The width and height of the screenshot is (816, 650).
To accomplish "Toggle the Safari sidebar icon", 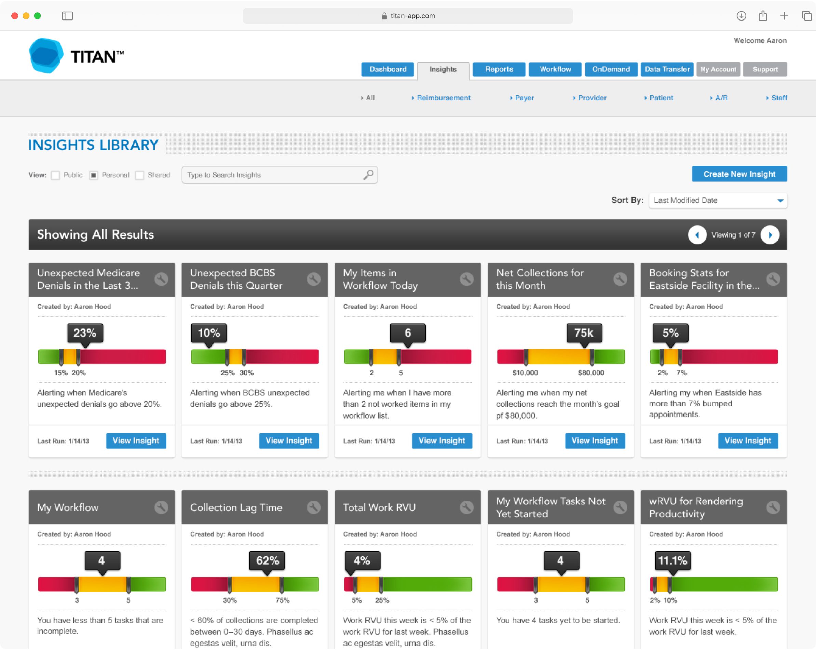I will (x=67, y=15).
